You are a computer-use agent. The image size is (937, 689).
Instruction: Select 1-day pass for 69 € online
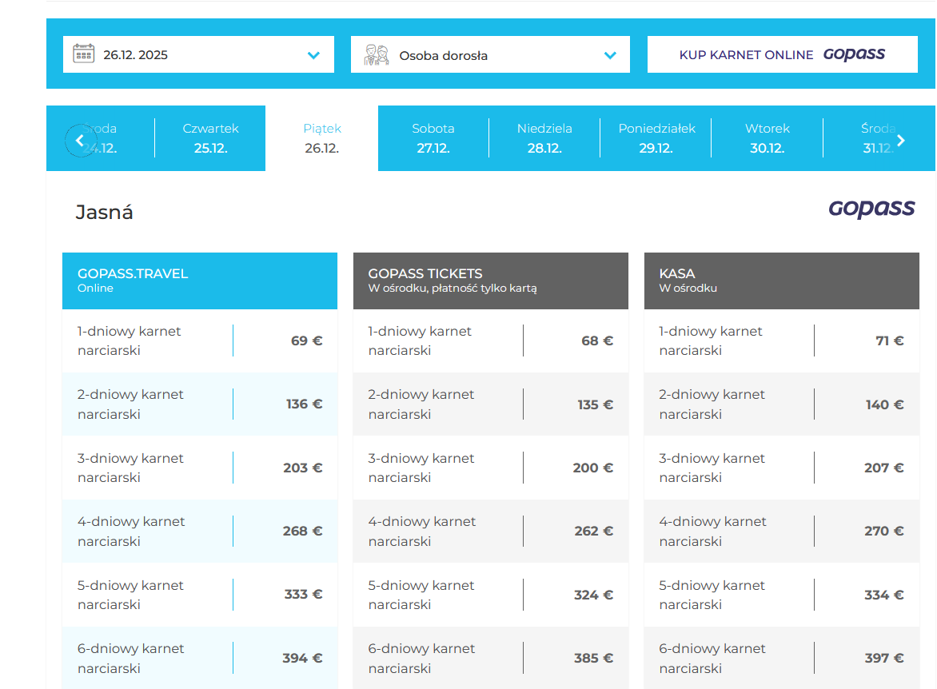pos(200,341)
